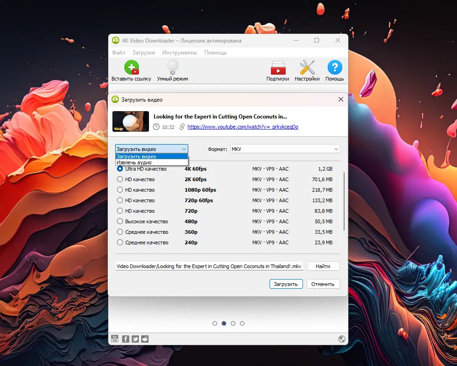Click the Help (Помощь) question mark icon
Screen dimensions: 457x366
pyautogui.click(x=335, y=67)
